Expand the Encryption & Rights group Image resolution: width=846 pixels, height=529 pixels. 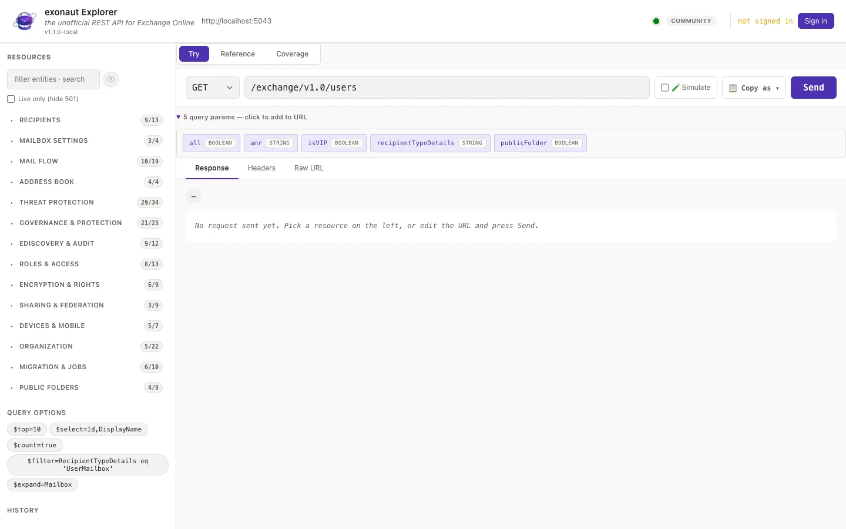click(85, 284)
